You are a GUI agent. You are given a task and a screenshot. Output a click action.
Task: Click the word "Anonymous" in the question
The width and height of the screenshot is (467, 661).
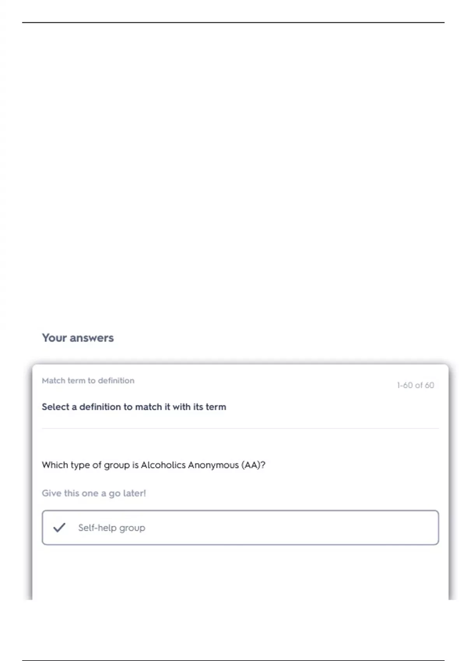pyautogui.click(x=213, y=465)
